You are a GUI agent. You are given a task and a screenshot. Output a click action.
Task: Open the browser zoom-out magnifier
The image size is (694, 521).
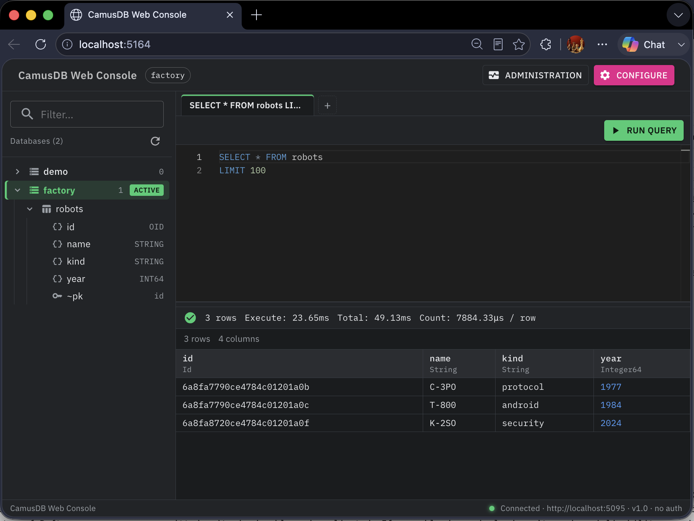click(477, 44)
